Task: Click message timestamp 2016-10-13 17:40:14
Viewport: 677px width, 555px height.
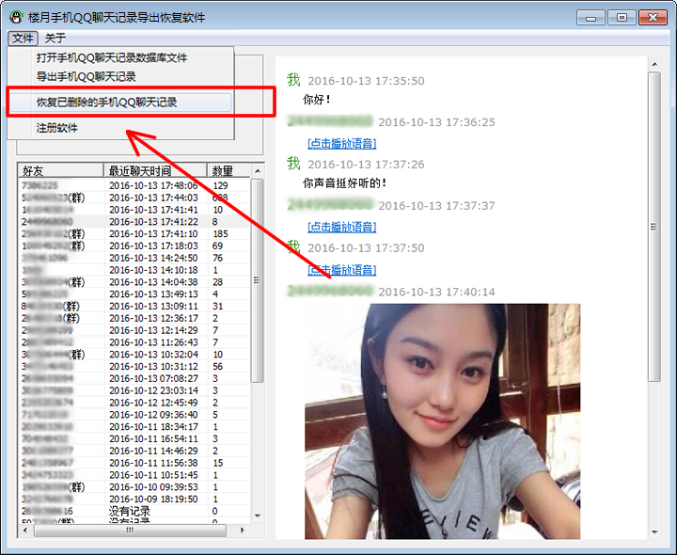Action: click(x=436, y=292)
